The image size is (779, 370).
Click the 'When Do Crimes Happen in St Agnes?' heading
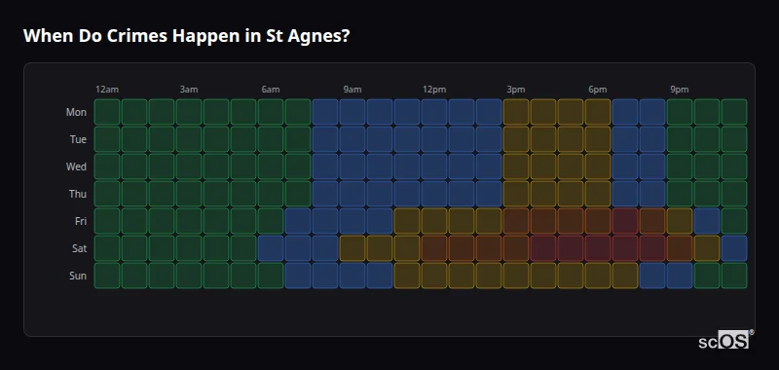coord(186,36)
